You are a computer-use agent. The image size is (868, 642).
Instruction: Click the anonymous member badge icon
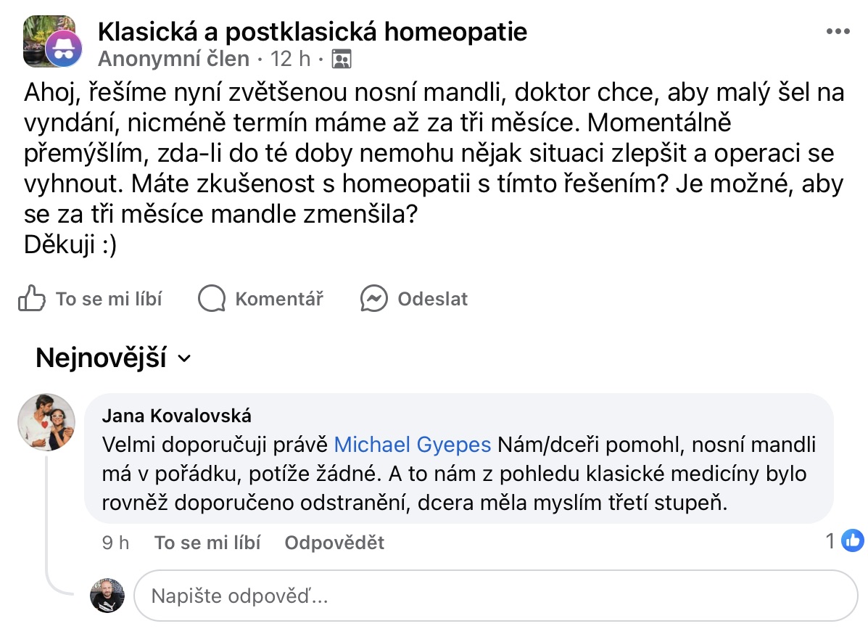coord(61,50)
